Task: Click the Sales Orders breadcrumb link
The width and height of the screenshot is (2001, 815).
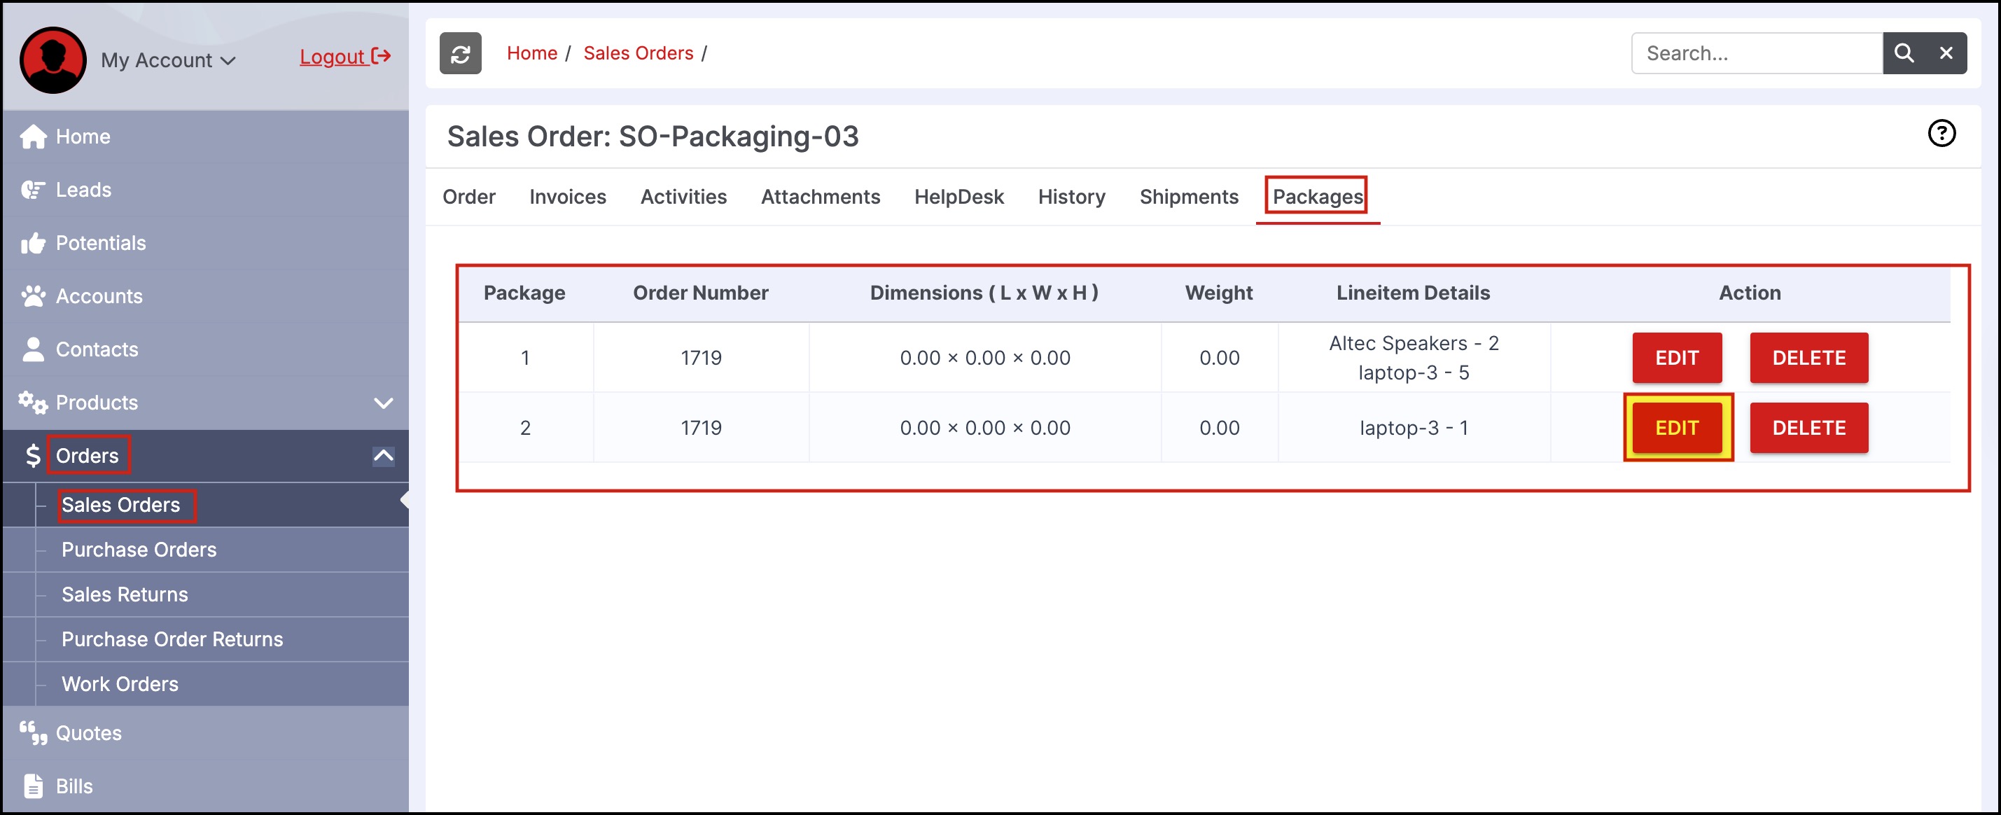Action: point(638,54)
